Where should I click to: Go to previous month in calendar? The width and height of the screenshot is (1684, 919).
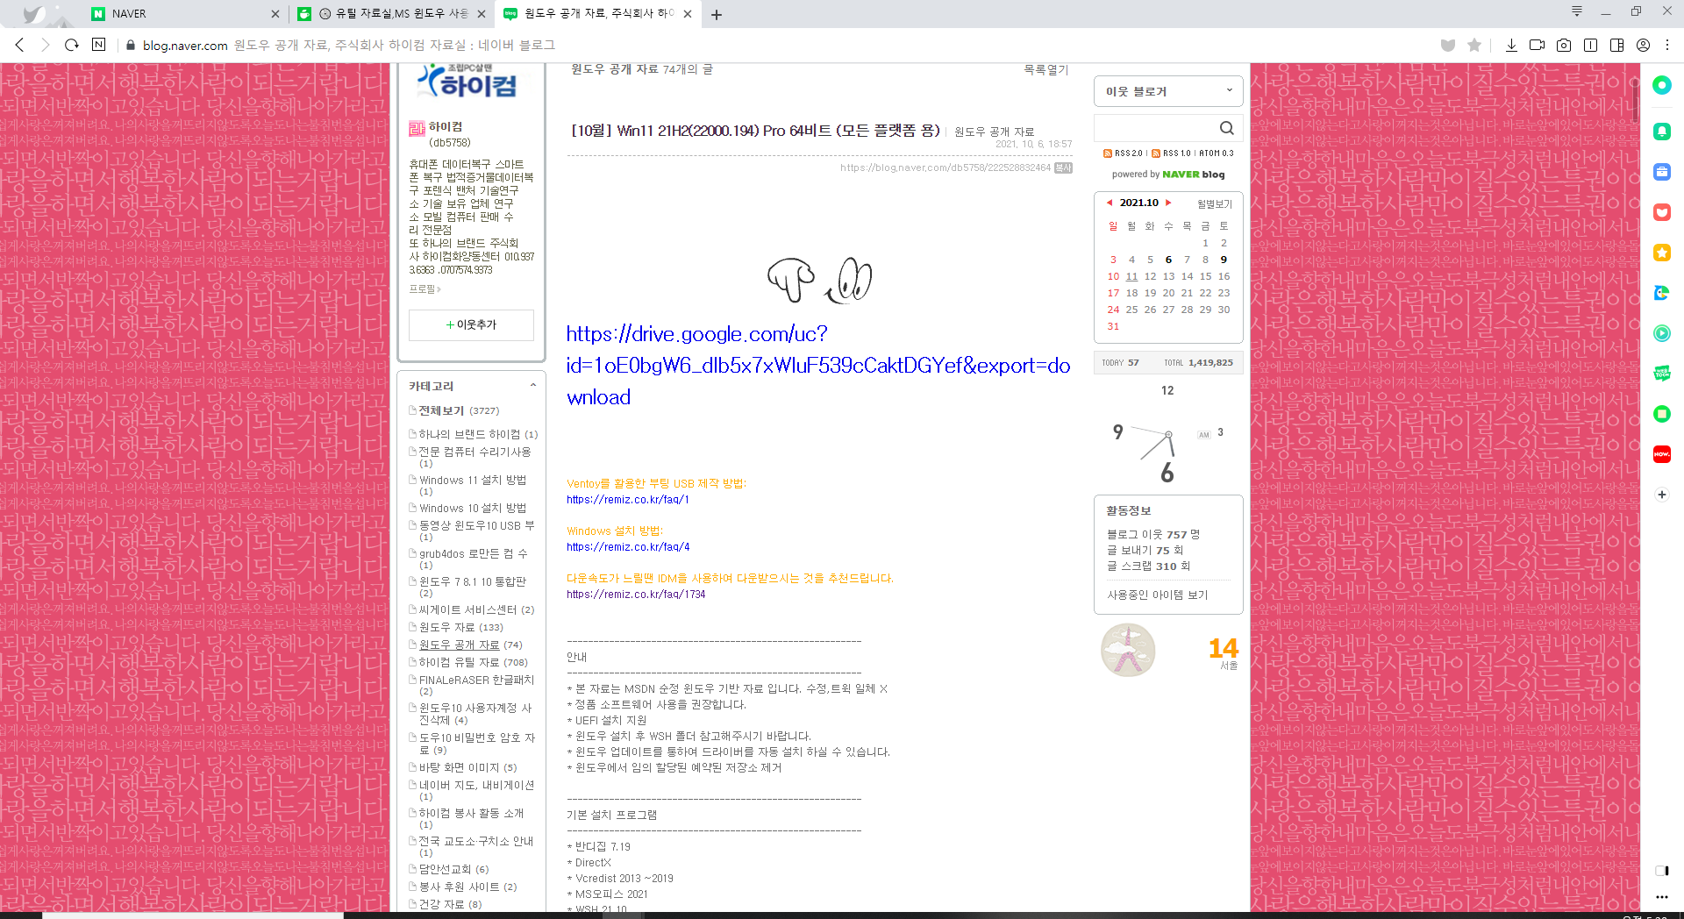(x=1110, y=203)
